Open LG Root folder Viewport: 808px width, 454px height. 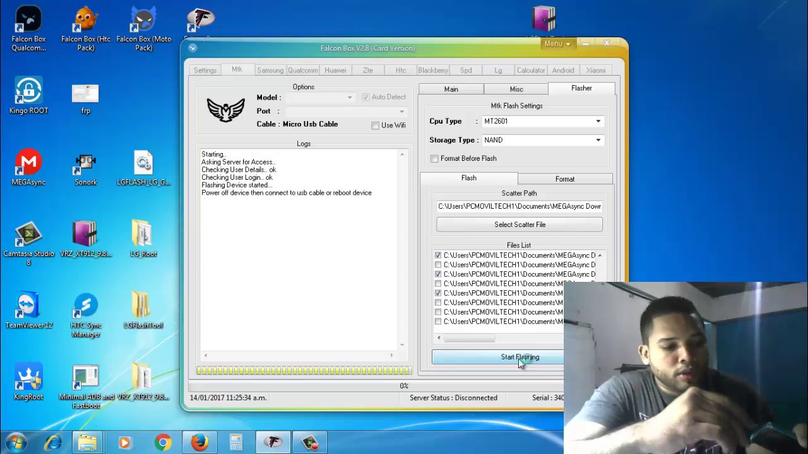[x=143, y=239]
